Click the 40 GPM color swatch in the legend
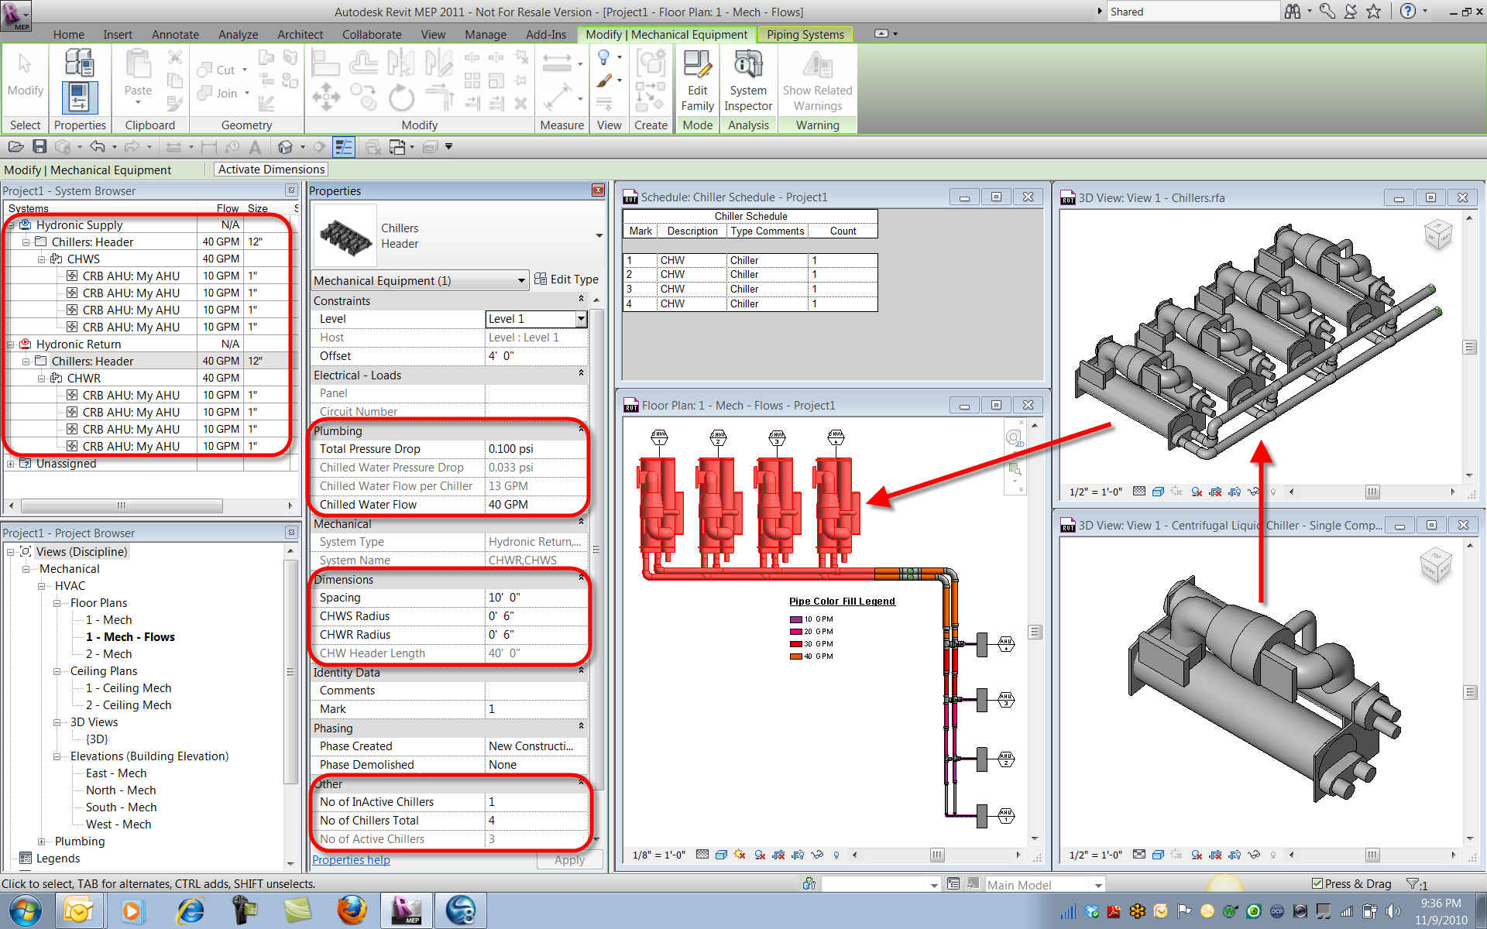This screenshot has width=1487, height=929. coord(796,656)
